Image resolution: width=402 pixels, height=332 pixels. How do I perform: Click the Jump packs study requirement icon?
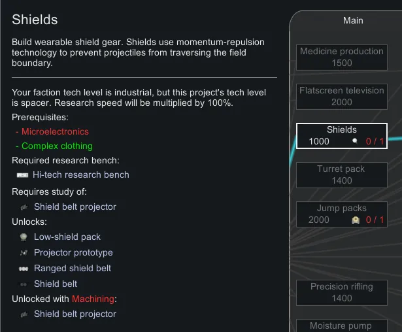click(x=356, y=220)
